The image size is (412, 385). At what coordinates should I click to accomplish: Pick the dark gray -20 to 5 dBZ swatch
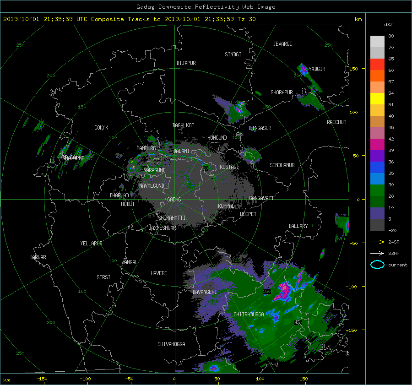click(377, 224)
